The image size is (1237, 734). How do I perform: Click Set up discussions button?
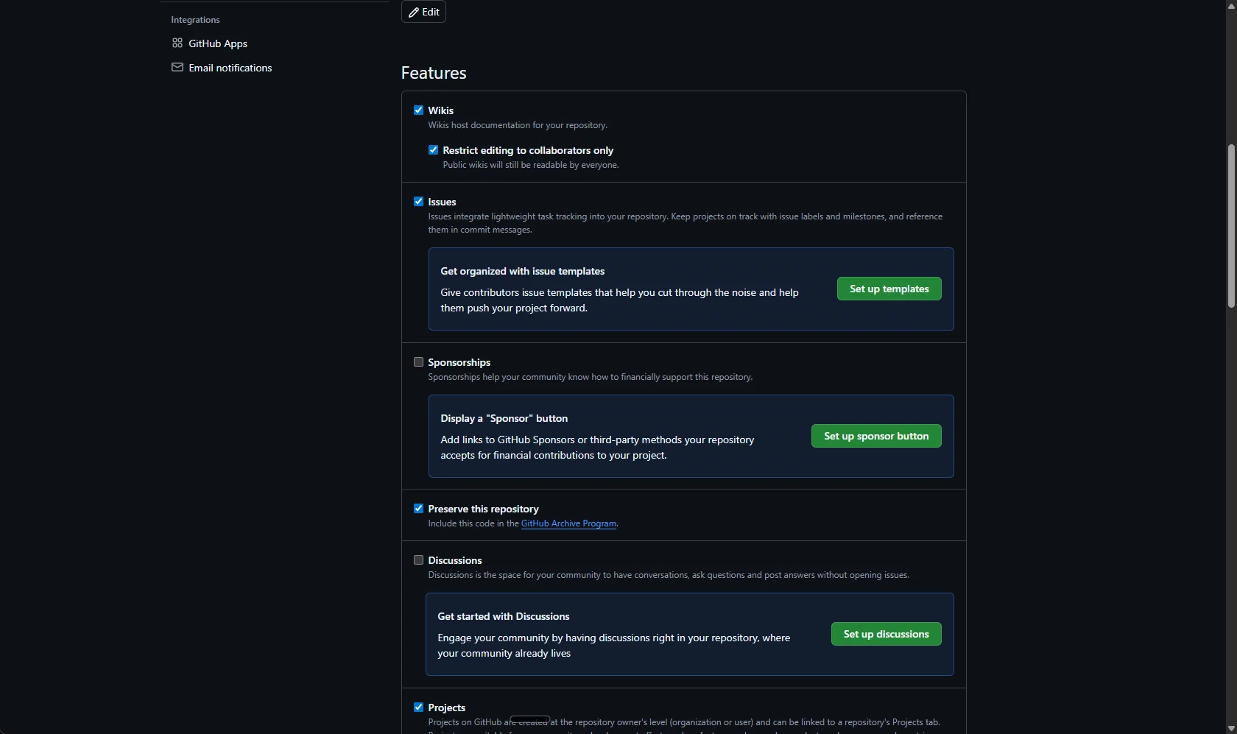coord(886,634)
